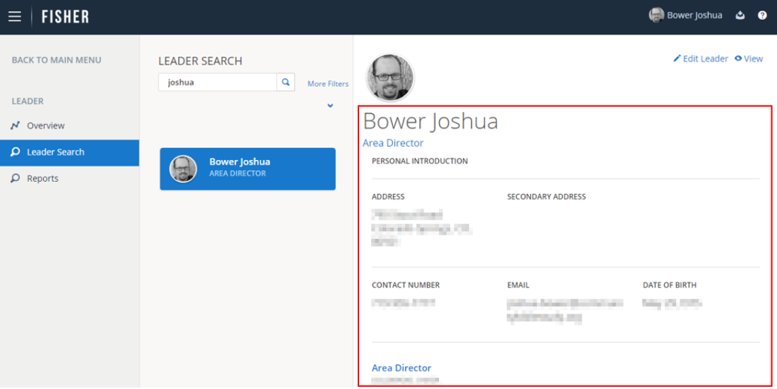Click the leader search text field

[x=217, y=82]
